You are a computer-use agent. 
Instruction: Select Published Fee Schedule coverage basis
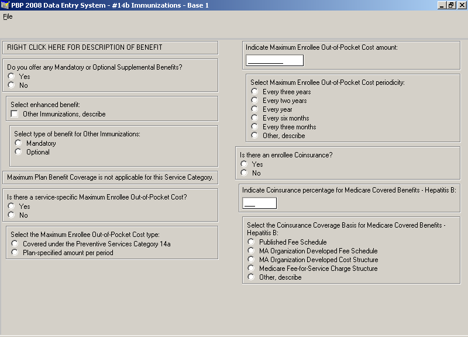coord(251,242)
